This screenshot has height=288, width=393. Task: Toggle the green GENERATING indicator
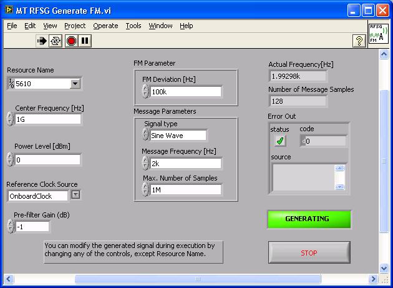[309, 219]
